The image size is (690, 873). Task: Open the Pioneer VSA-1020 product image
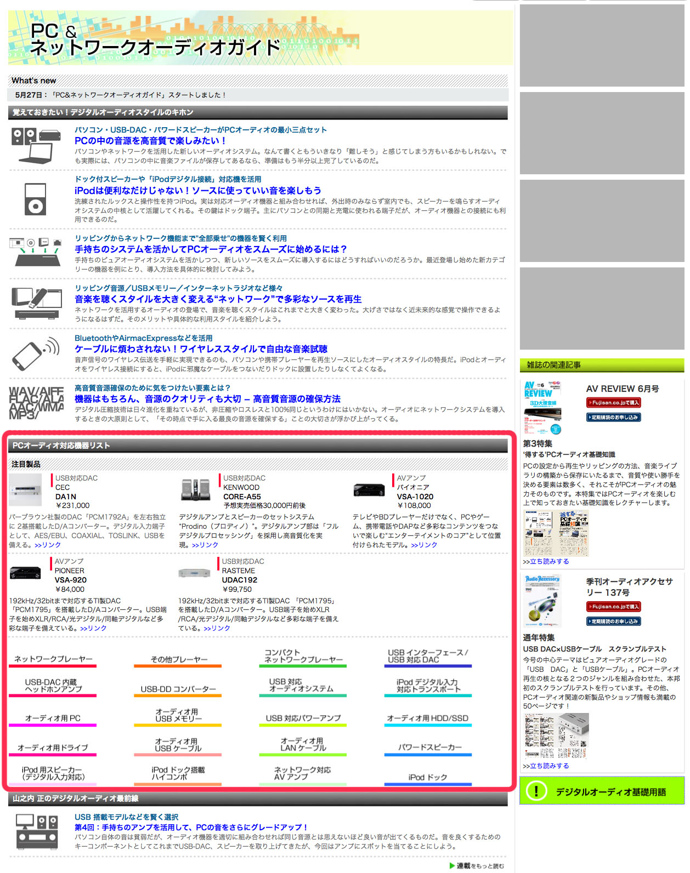point(369,490)
